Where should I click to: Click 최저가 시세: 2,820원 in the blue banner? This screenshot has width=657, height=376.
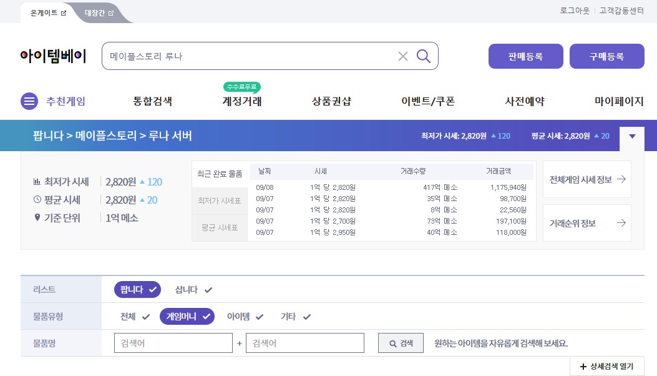(x=454, y=136)
